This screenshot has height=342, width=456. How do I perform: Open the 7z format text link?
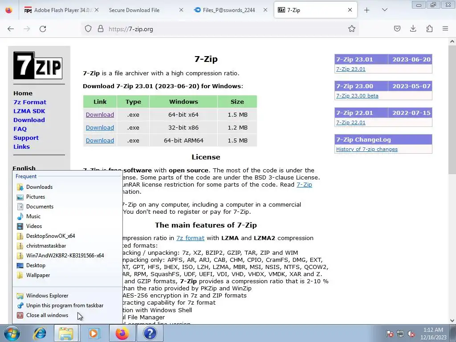(x=190, y=238)
